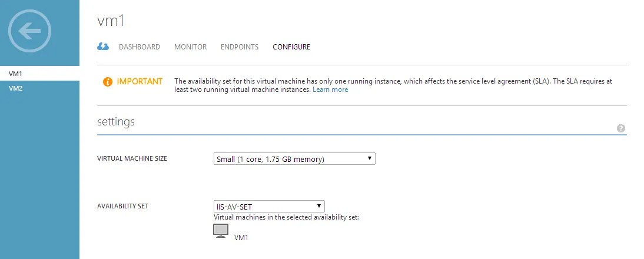Viewport: 644px width, 259px height.
Task: Select VM1 in the left sidebar
Action: point(39,74)
